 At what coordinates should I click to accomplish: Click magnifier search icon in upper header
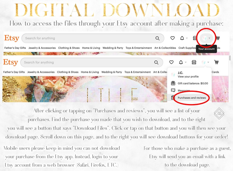pos(157,38)
